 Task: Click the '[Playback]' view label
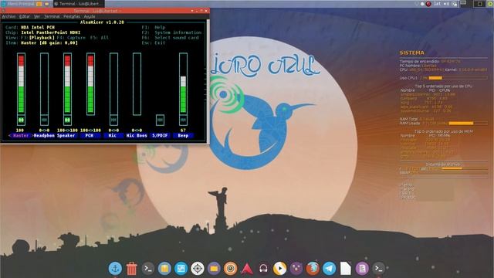[42, 38]
